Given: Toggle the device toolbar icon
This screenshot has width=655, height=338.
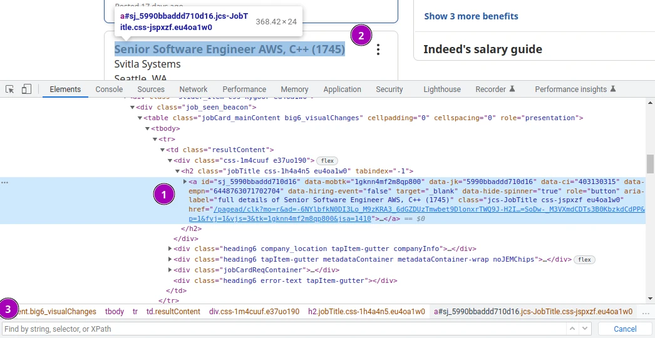Looking at the screenshot, I should tap(26, 90).
